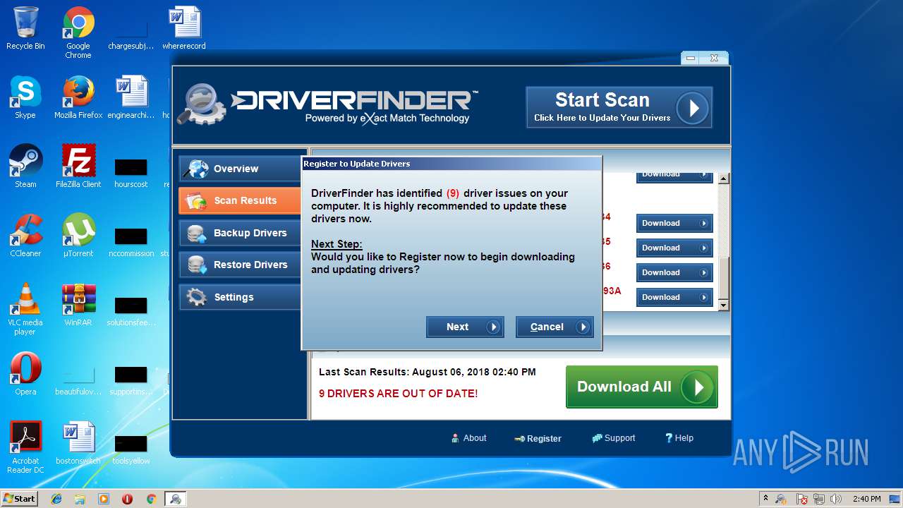Select the supportins... desktop file
This screenshot has height=508, width=903.
pos(131,380)
